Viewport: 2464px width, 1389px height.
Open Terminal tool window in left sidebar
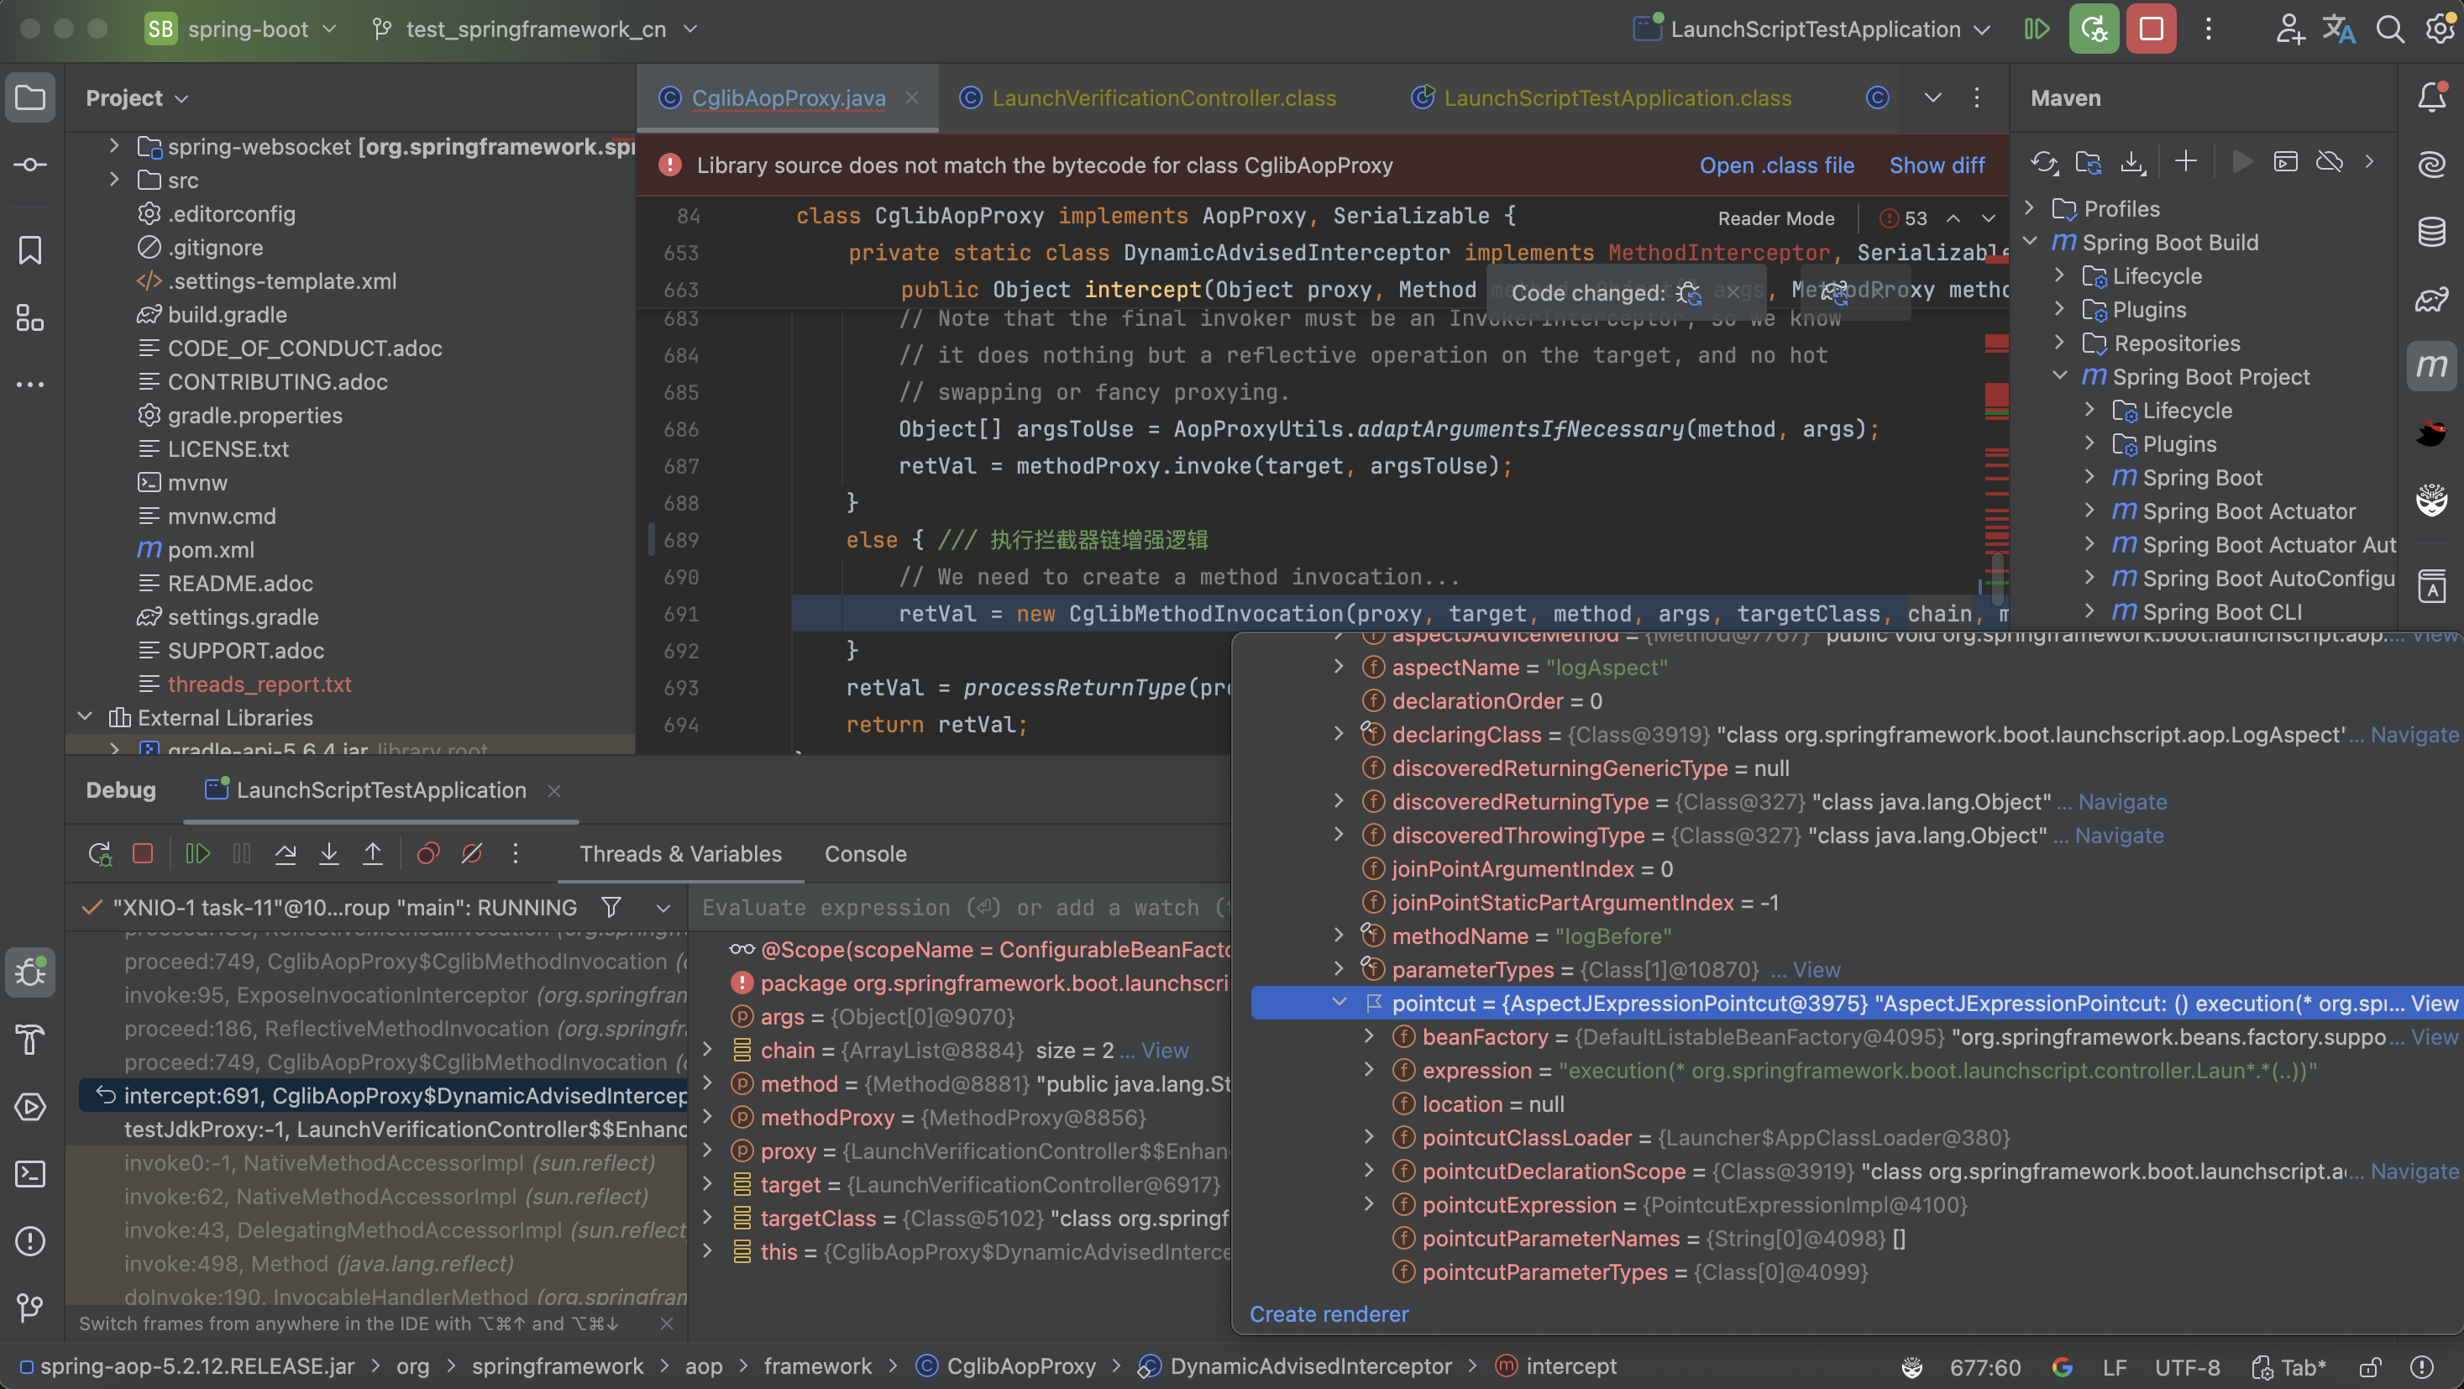[x=29, y=1174]
